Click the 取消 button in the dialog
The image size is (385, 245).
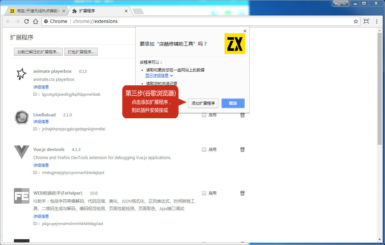(x=233, y=103)
